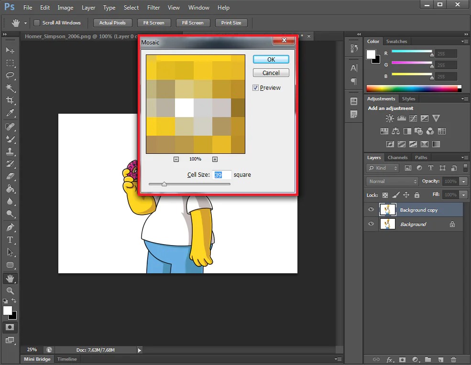Uncheck the Preview checkbox in Mosaic

click(256, 87)
